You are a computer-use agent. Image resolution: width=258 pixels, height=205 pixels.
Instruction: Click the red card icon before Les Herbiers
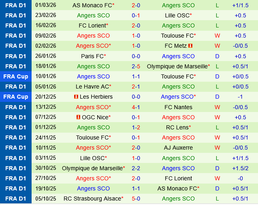76,97
